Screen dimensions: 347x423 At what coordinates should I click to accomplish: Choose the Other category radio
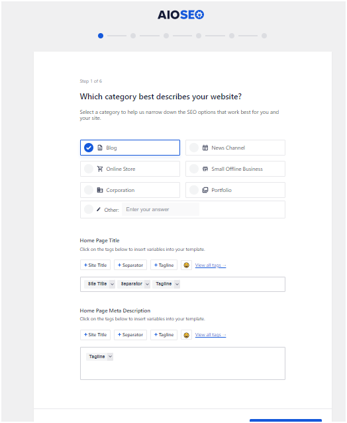(x=89, y=209)
